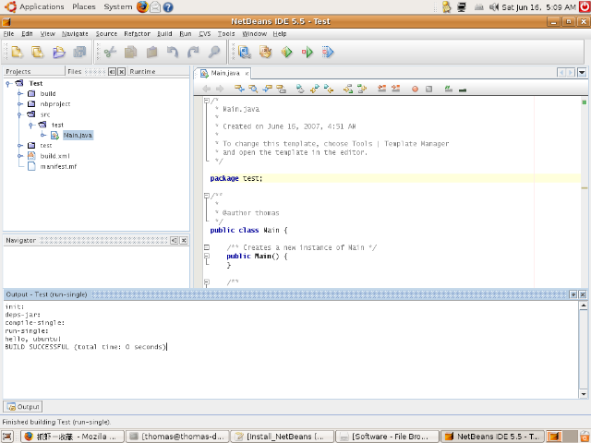Collapse the src folder node
The height and width of the screenshot is (443, 591).
coord(20,114)
